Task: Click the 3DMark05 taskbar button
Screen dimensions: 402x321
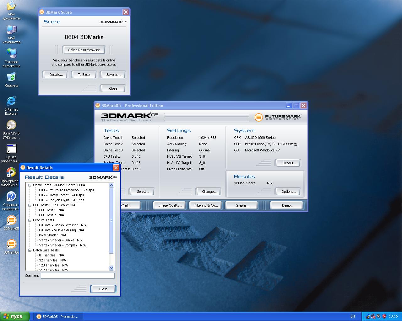Action: pos(58,316)
